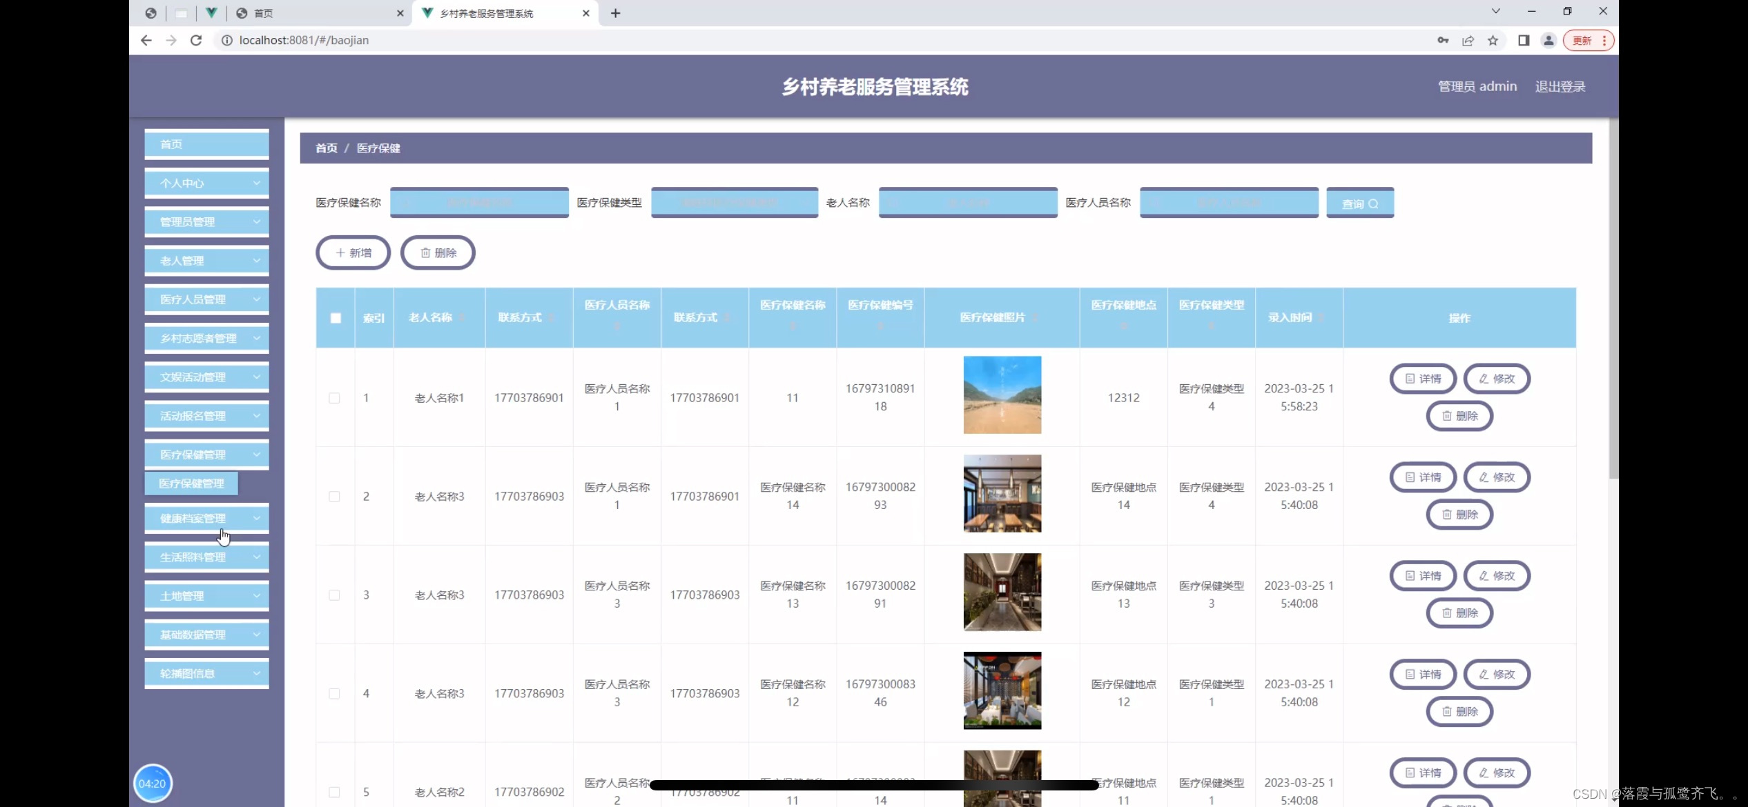The height and width of the screenshot is (807, 1748).
Task: Click 医疗保健名称 search input field
Action: (x=478, y=203)
